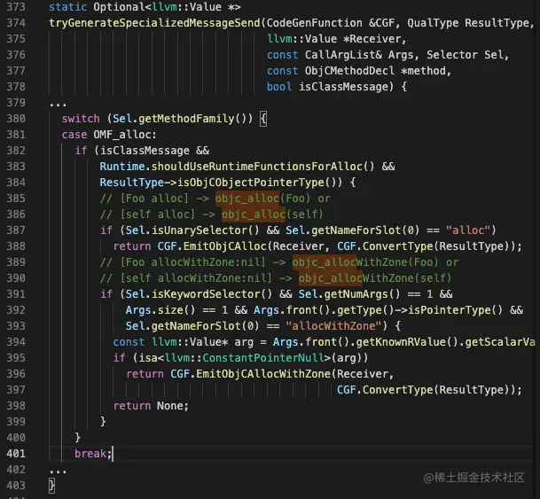540x499 pixels.
Task: Click string "allocWithZone" on line 393
Action: 333,326
